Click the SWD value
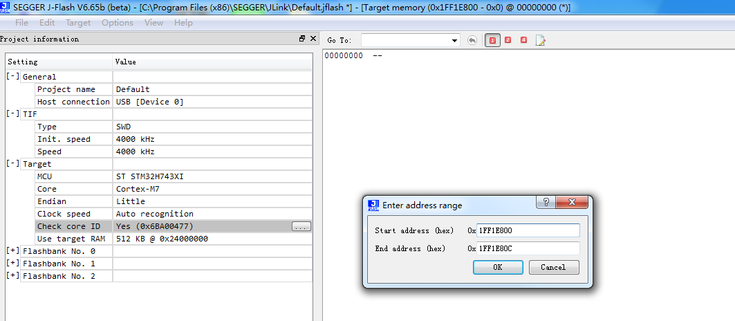Image resolution: width=735 pixels, height=321 pixels. tap(124, 127)
